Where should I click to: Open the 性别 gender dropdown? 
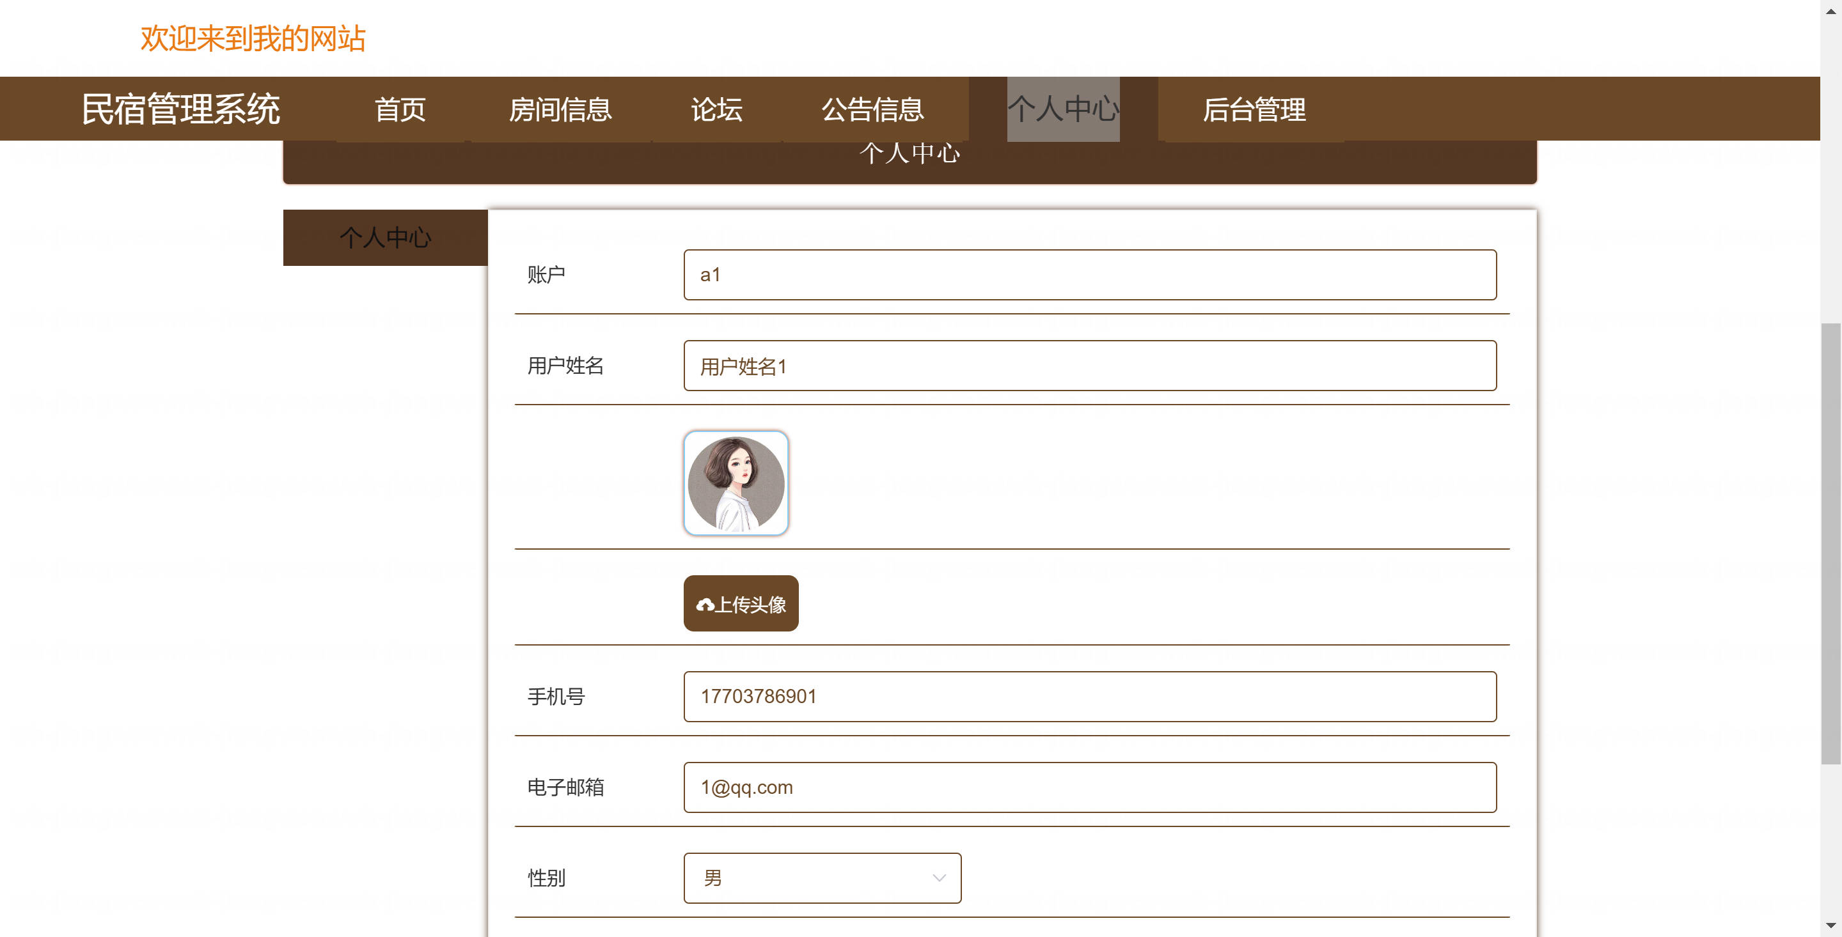tap(823, 878)
